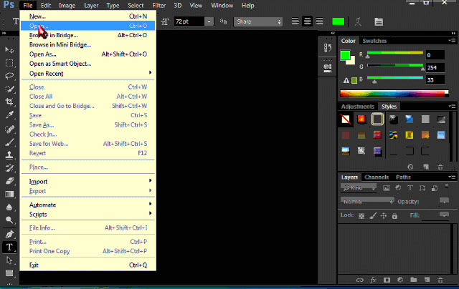This screenshot has height=289, width=459.
Task: Open the Sharp anti-aliasing dropdown
Action: pos(258,21)
